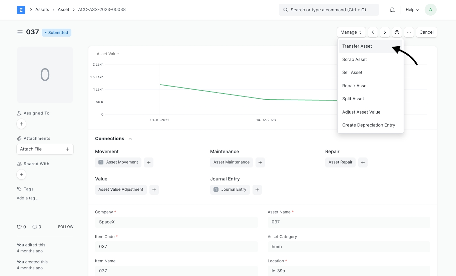Click the search command input field

click(329, 10)
